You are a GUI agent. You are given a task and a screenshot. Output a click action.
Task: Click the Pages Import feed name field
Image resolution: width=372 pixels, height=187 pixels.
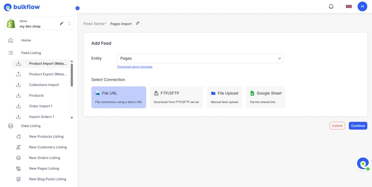tap(121, 24)
